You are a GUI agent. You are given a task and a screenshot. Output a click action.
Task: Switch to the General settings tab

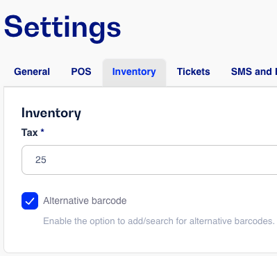32,71
